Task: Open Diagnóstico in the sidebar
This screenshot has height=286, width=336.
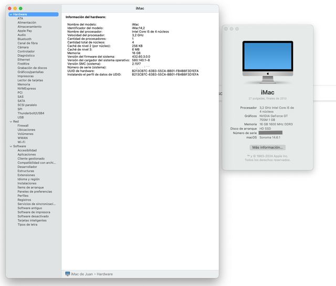Action: (x=26, y=56)
